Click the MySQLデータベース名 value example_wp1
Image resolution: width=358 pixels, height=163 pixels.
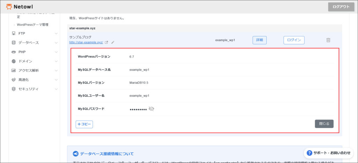139,70
